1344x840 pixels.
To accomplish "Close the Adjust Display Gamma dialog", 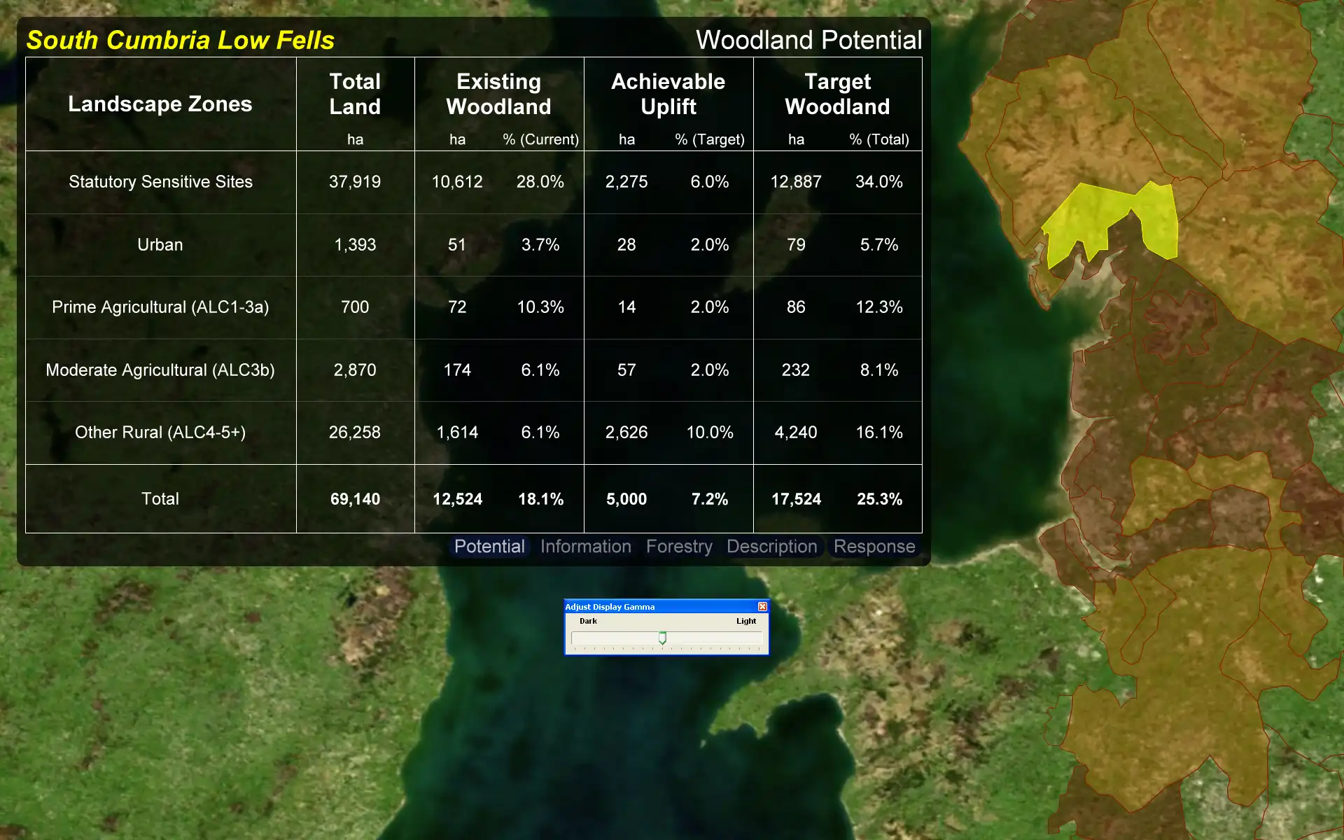I will pos(762,605).
